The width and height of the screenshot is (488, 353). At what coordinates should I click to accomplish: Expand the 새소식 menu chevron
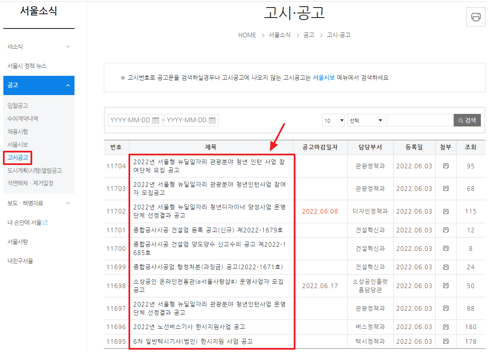point(68,47)
